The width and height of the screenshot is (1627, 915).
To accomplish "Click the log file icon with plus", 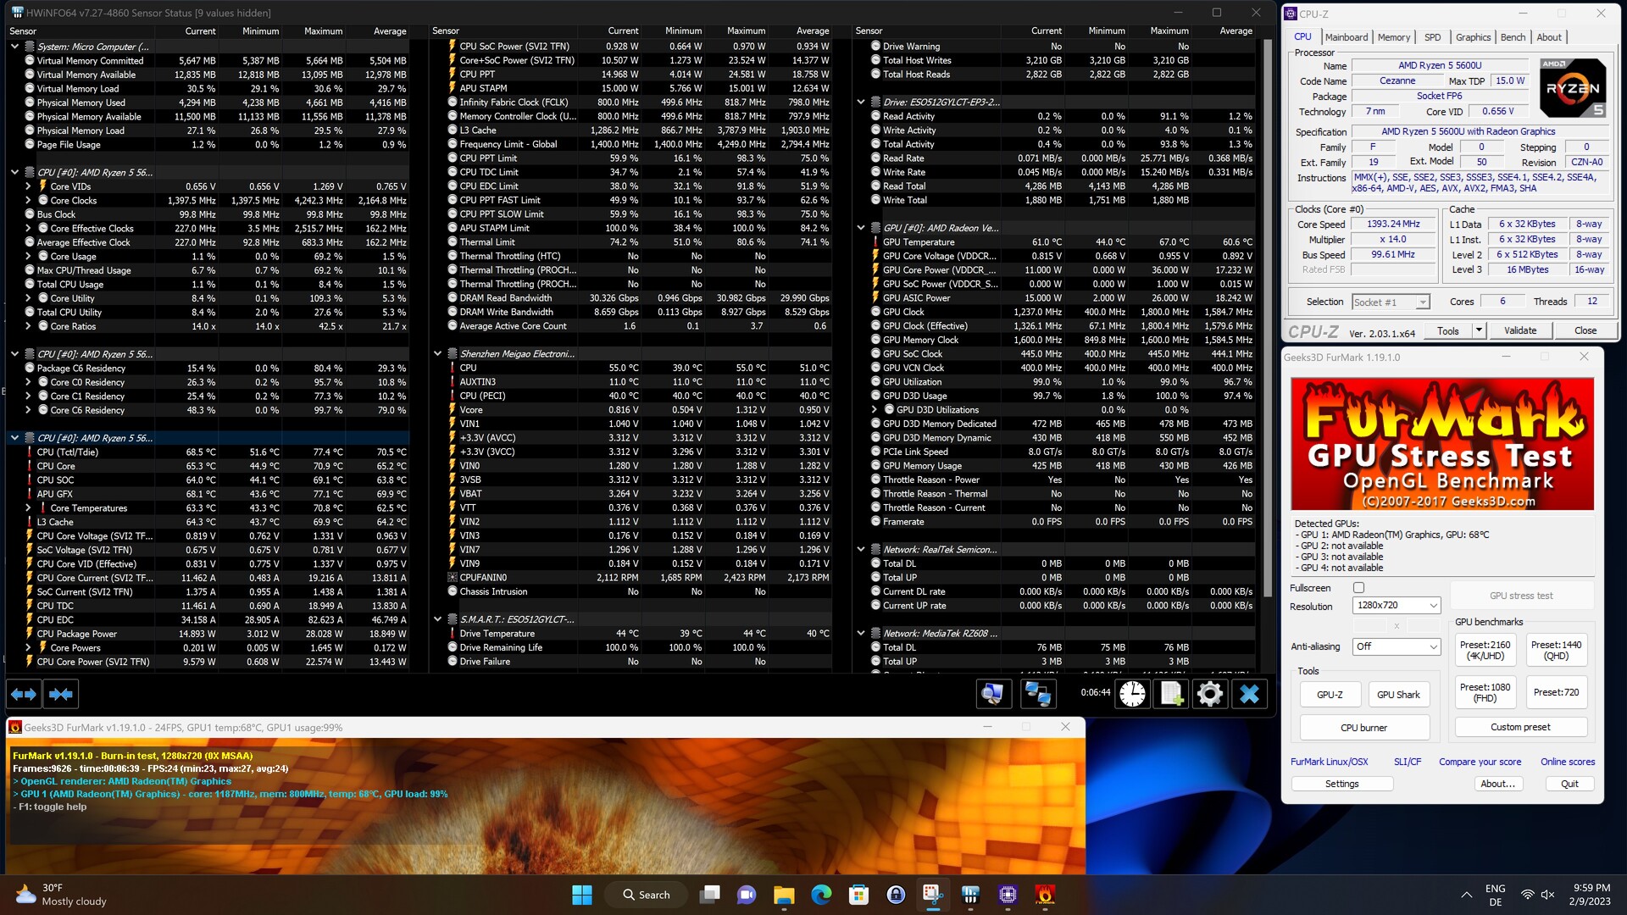I will click(1171, 695).
